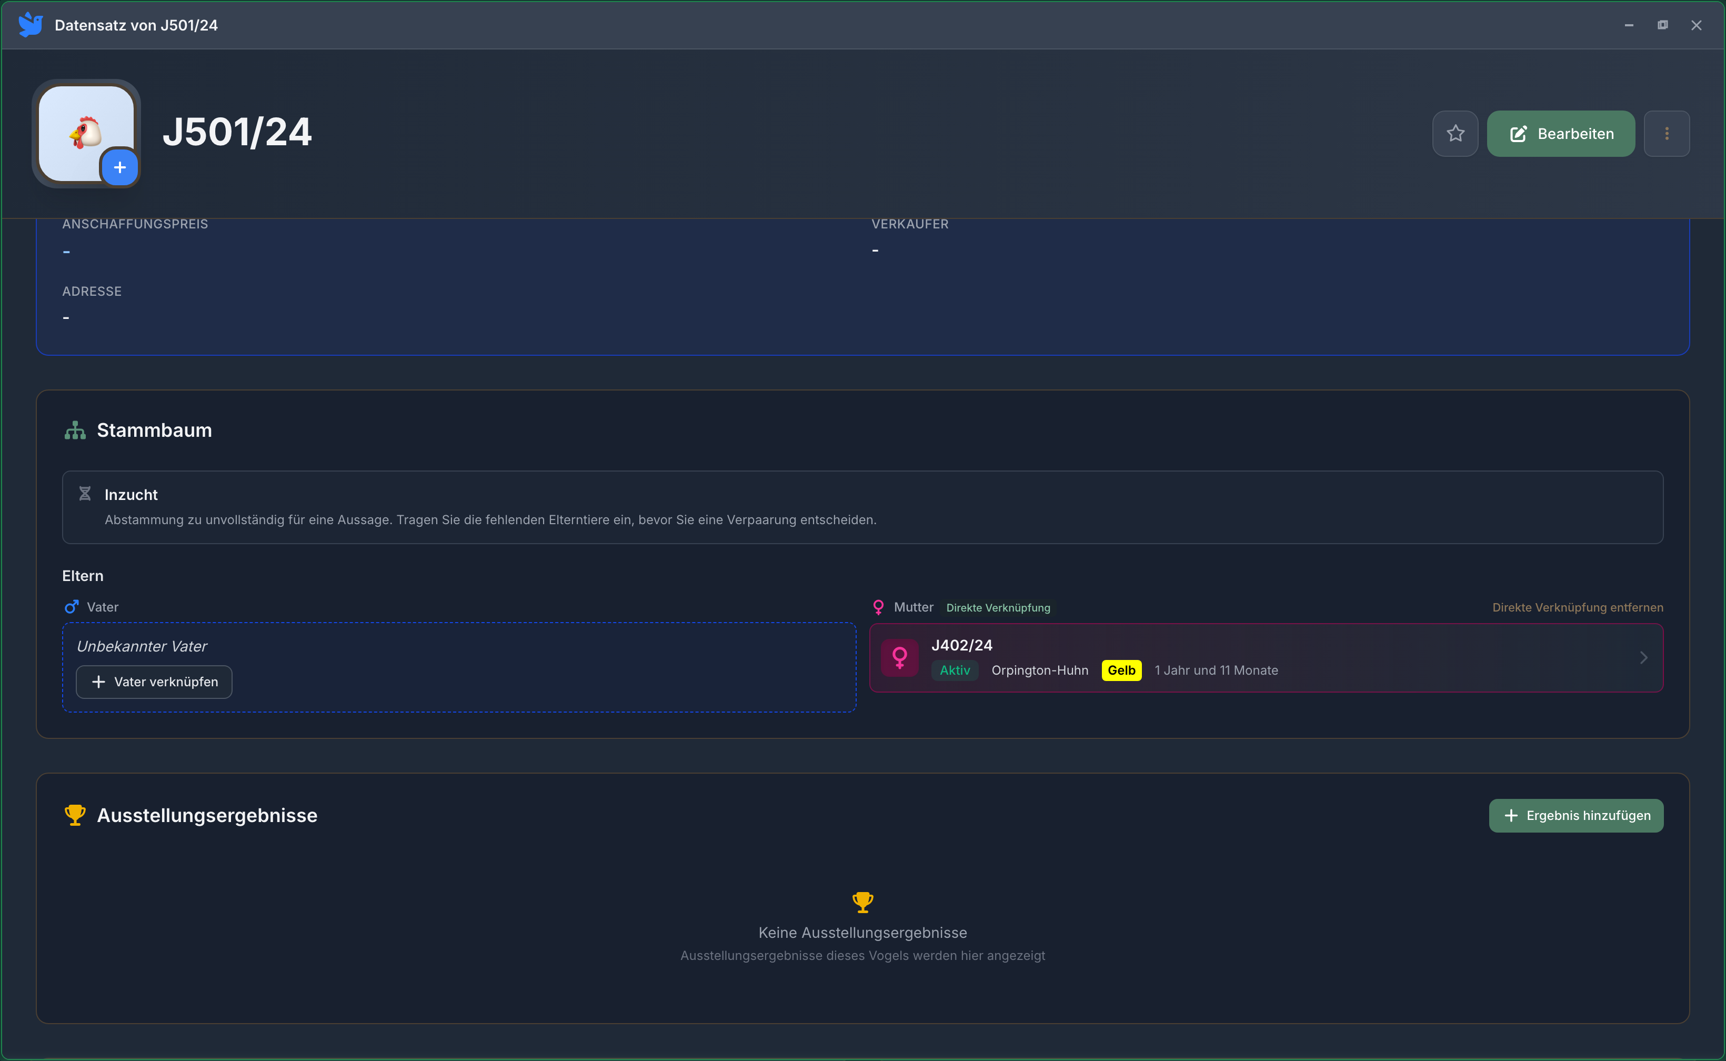Click the trophy icon beside Ausstellungsergebnisse heading
Viewport: 1726px width, 1061px height.
75,815
